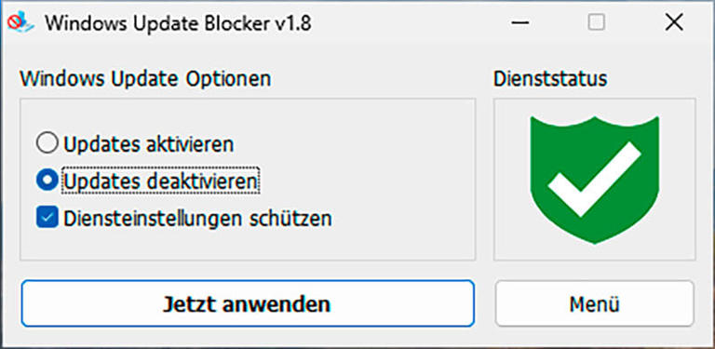Select the Updates aktivieren radio button
The width and height of the screenshot is (715, 349).
47,143
